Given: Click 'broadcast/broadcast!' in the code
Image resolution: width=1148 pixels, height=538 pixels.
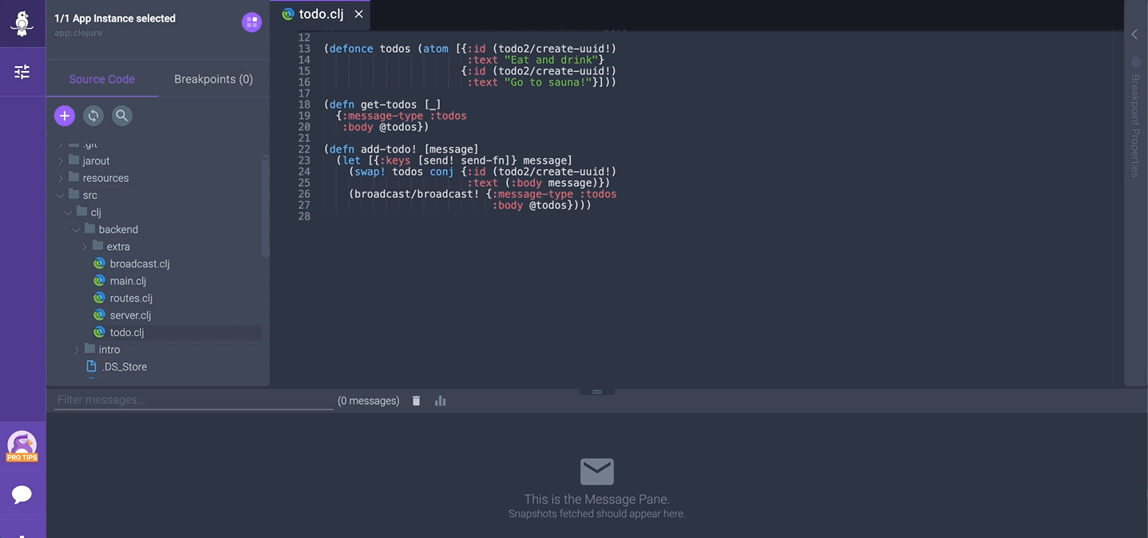Looking at the screenshot, I should click(417, 194).
